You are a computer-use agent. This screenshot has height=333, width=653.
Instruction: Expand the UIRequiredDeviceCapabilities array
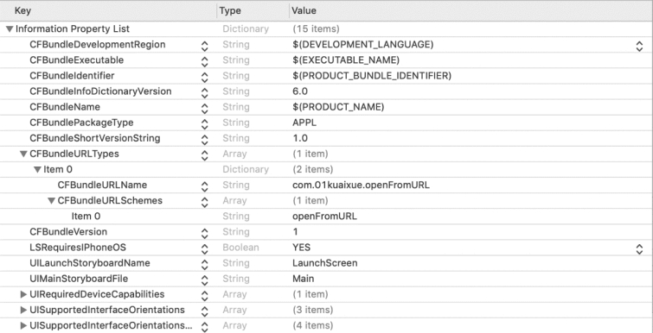click(23, 294)
